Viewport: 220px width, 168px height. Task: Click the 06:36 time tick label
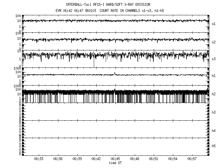(58, 159)
